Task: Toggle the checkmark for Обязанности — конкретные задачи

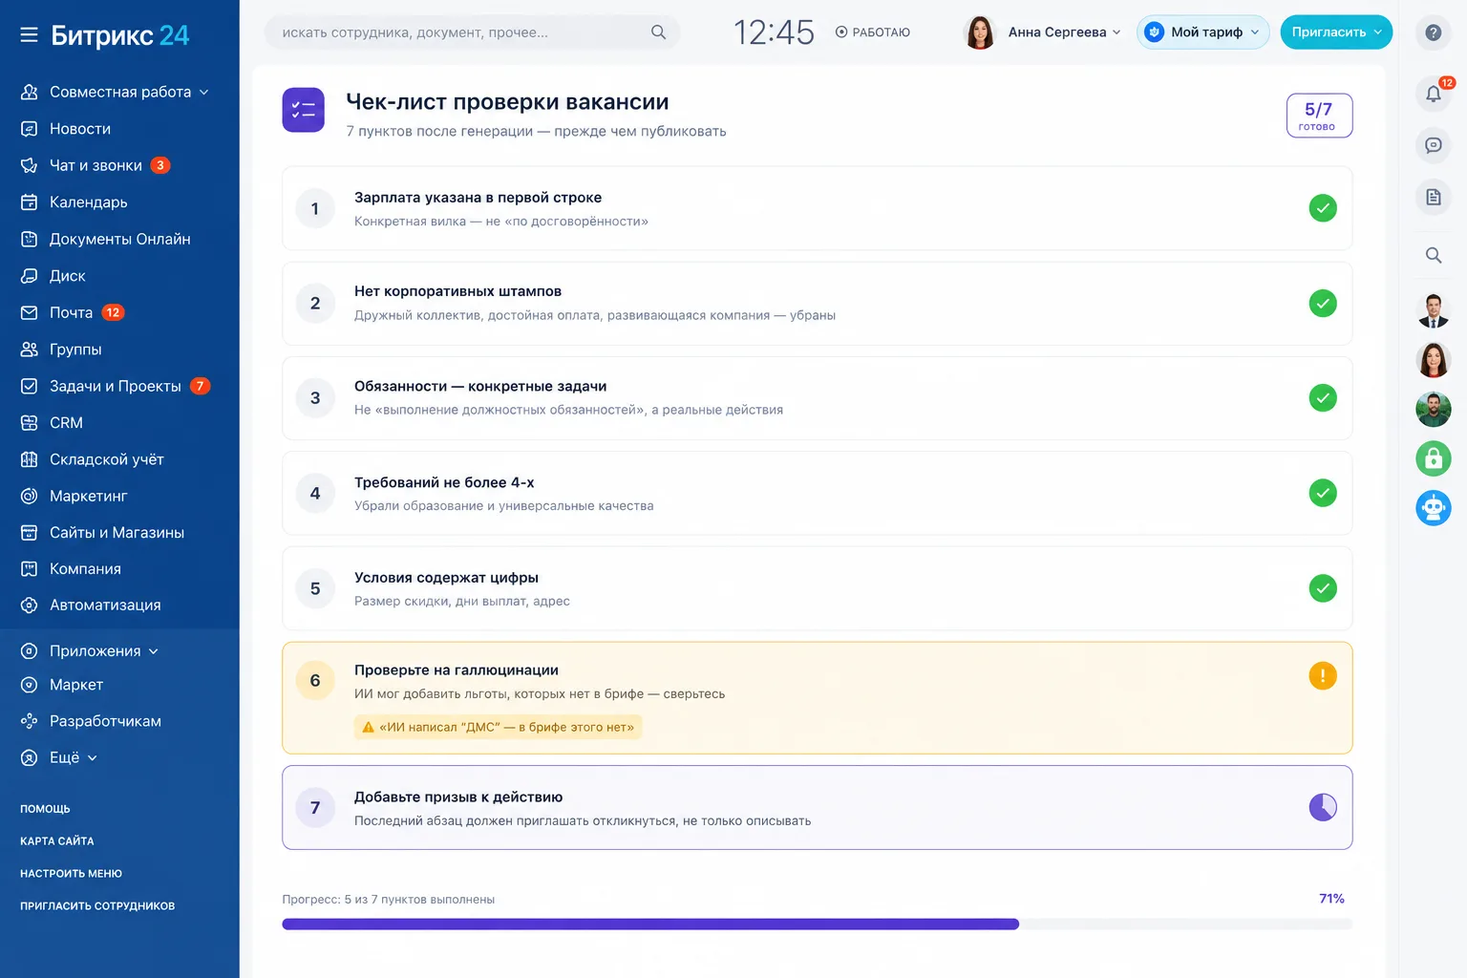Action: click(x=1322, y=398)
